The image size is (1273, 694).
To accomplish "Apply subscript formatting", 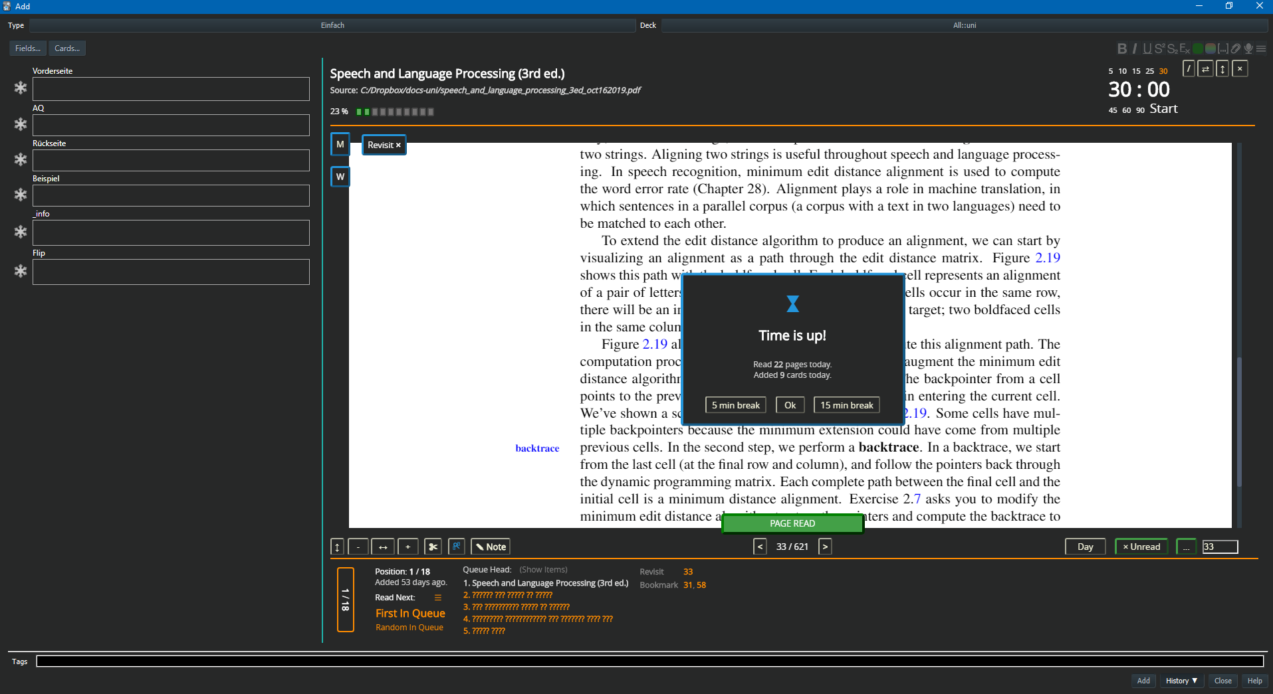I will click(1172, 48).
